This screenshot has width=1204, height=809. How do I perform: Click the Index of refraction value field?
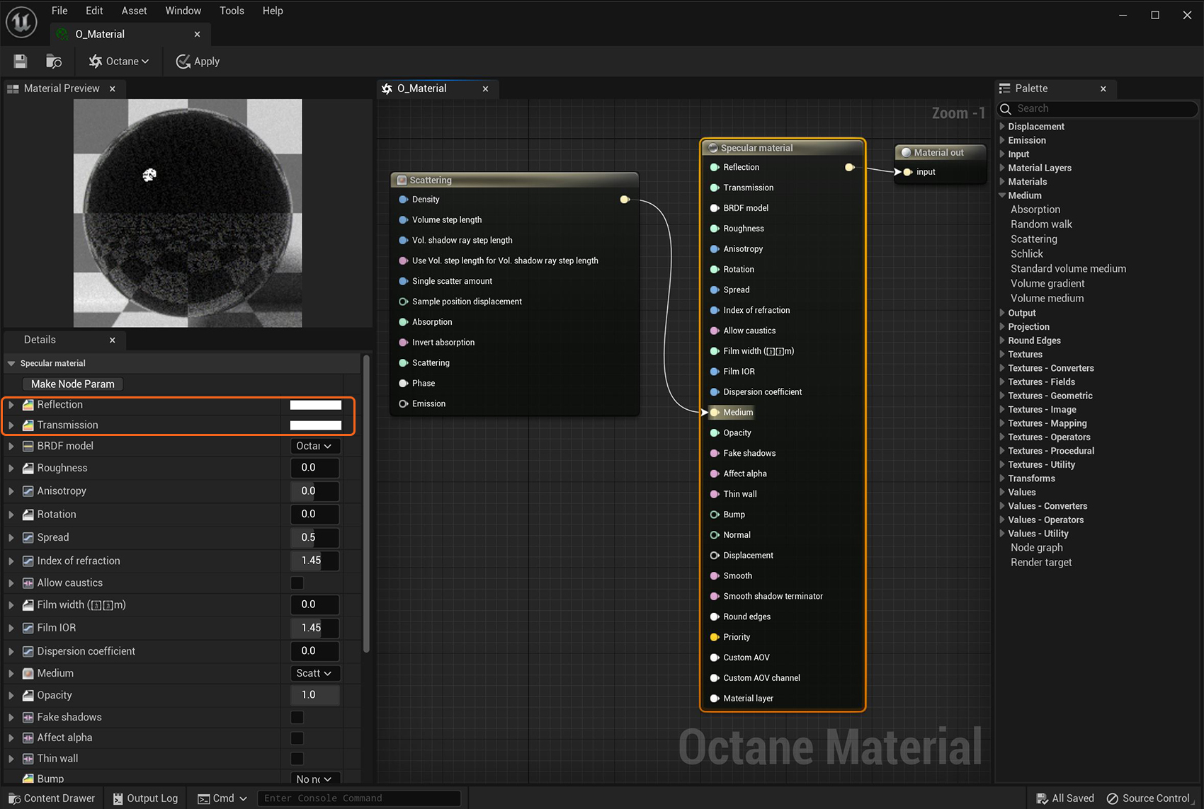click(315, 561)
